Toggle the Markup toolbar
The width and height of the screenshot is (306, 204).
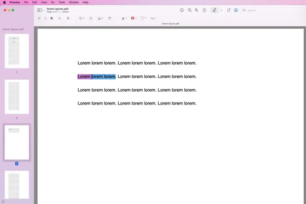click(236, 10)
